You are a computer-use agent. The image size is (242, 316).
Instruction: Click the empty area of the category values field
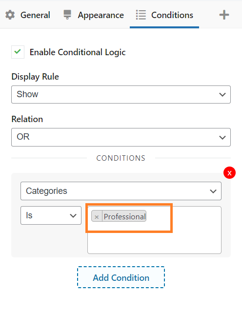pos(154,242)
